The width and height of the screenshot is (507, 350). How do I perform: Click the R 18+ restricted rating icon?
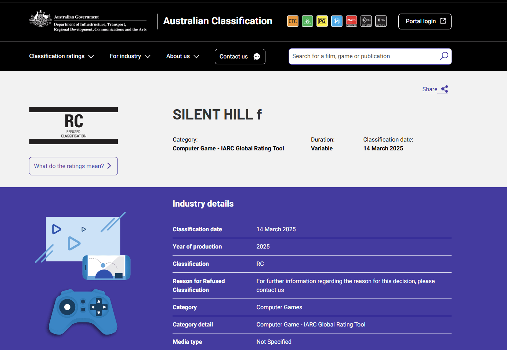(x=366, y=21)
